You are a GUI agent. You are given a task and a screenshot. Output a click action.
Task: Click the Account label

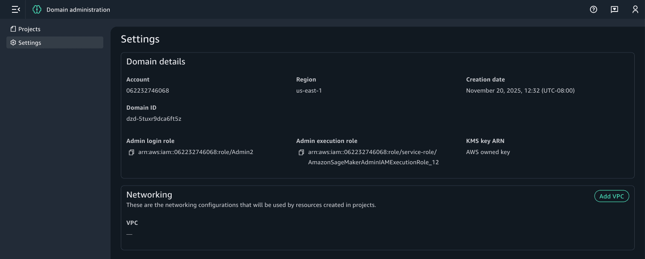(138, 79)
